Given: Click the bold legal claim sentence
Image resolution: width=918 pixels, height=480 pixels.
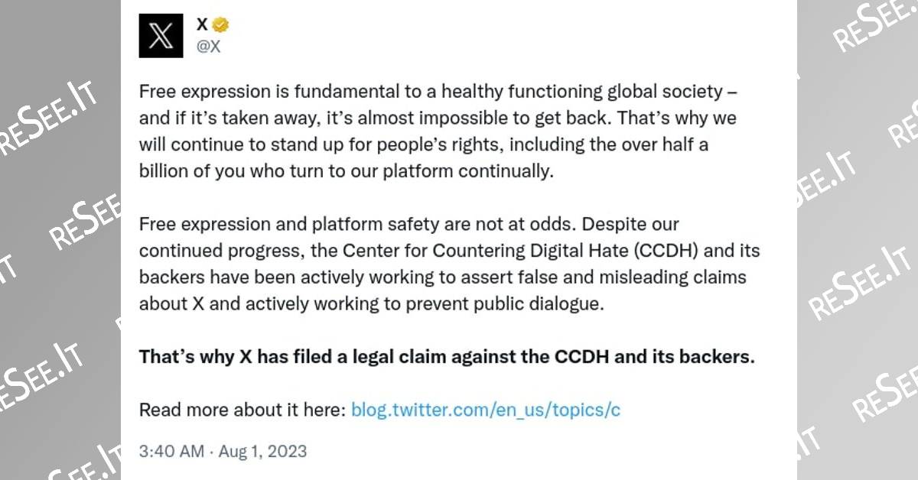Looking at the screenshot, I should (446, 357).
